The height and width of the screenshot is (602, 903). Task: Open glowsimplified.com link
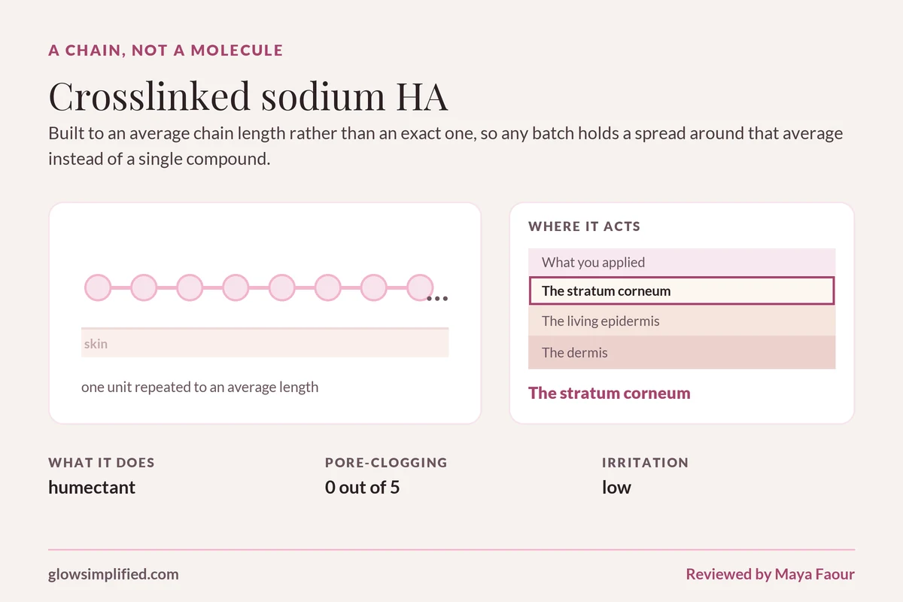pyautogui.click(x=114, y=574)
